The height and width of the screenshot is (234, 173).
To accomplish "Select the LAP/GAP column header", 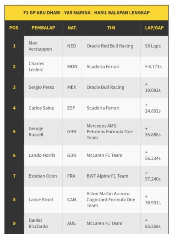I will click(154, 28).
